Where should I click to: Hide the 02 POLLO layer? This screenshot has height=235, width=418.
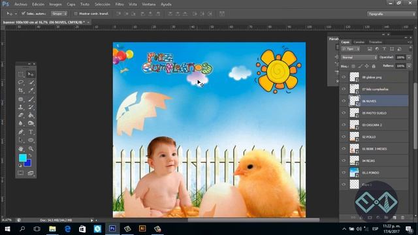(344, 137)
